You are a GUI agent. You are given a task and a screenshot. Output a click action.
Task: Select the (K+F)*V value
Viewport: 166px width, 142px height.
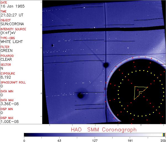coord(8,33)
